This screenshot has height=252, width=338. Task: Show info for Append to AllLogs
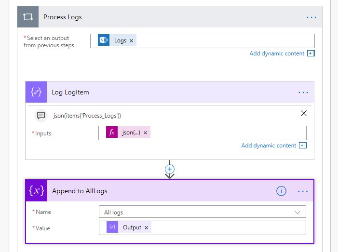click(x=281, y=191)
